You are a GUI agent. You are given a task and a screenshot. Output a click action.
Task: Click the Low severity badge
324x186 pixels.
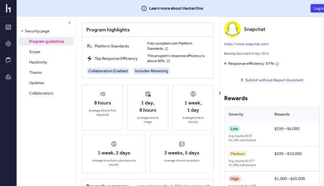coord(234,129)
